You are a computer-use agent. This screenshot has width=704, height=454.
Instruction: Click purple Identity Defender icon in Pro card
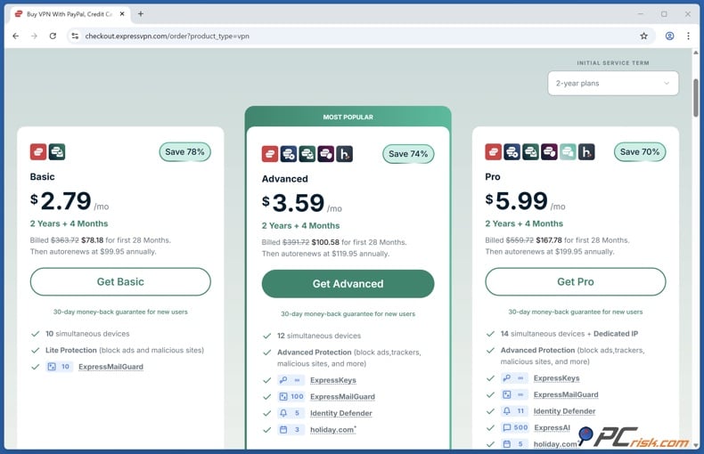pos(549,151)
